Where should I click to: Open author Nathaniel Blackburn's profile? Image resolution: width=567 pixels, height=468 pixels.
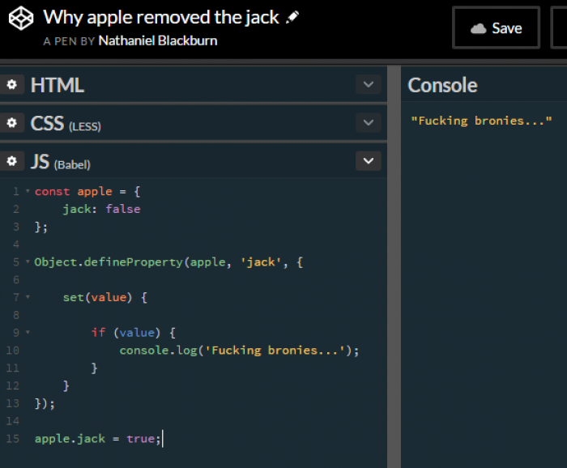158,40
